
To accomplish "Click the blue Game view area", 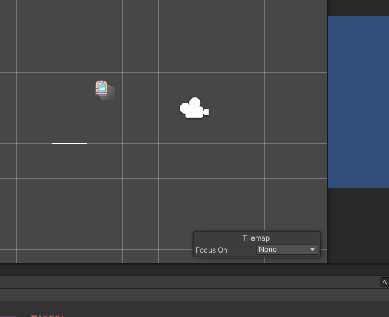I will pos(358,102).
